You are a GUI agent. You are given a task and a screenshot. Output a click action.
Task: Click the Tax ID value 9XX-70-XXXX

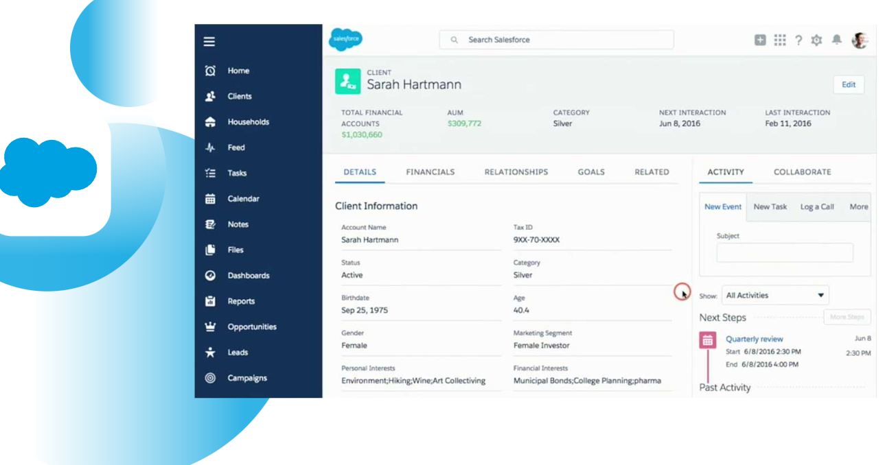(x=536, y=240)
